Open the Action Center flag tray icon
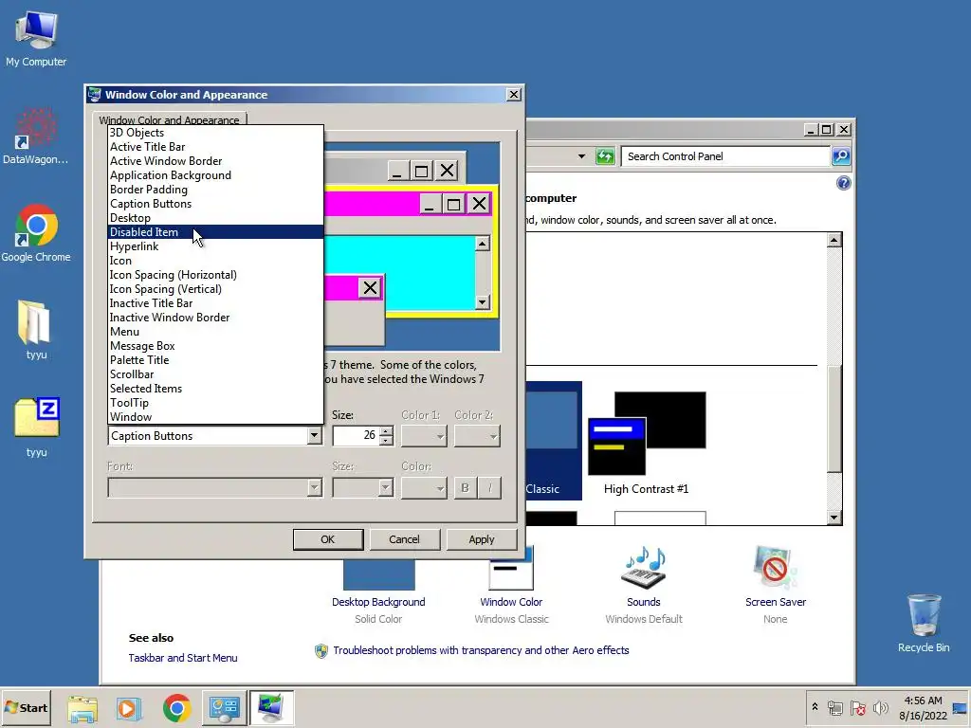This screenshot has width=971, height=728. [x=857, y=708]
